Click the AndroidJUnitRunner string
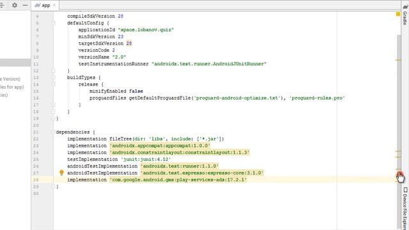The height and width of the screenshot is (230, 409). point(209,64)
